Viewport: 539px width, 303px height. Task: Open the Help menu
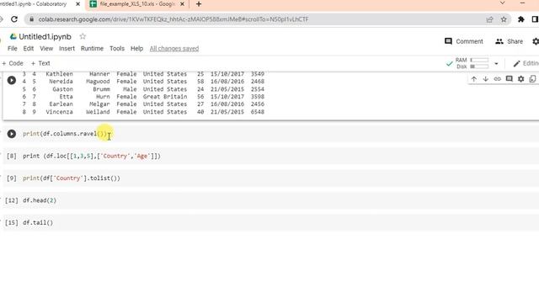[136, 49]
